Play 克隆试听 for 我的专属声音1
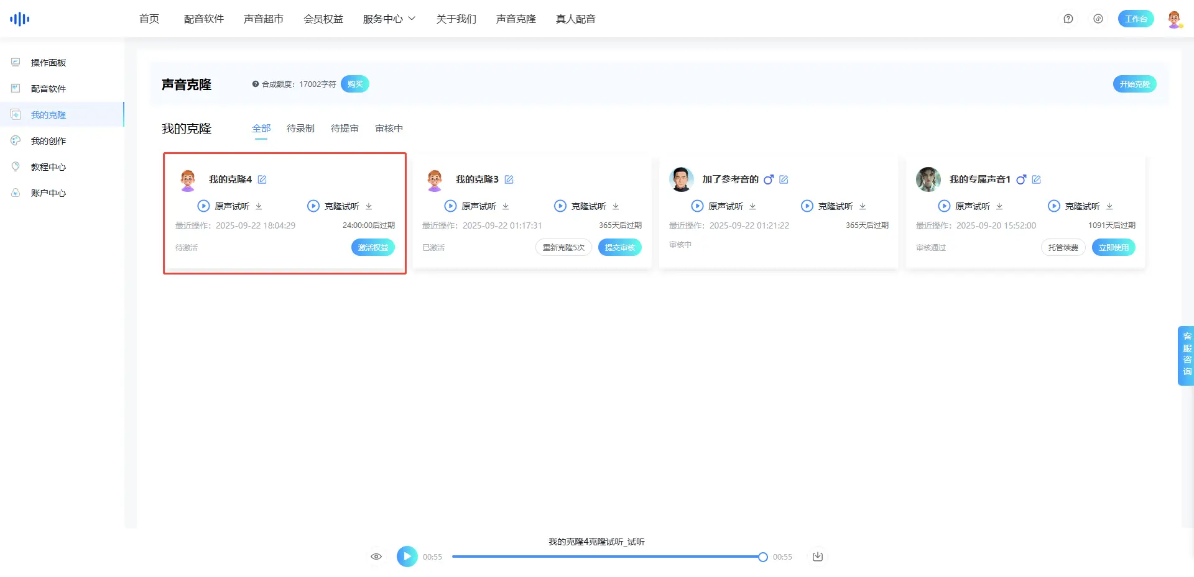 pyautogui.click(x=1053, y=206)
